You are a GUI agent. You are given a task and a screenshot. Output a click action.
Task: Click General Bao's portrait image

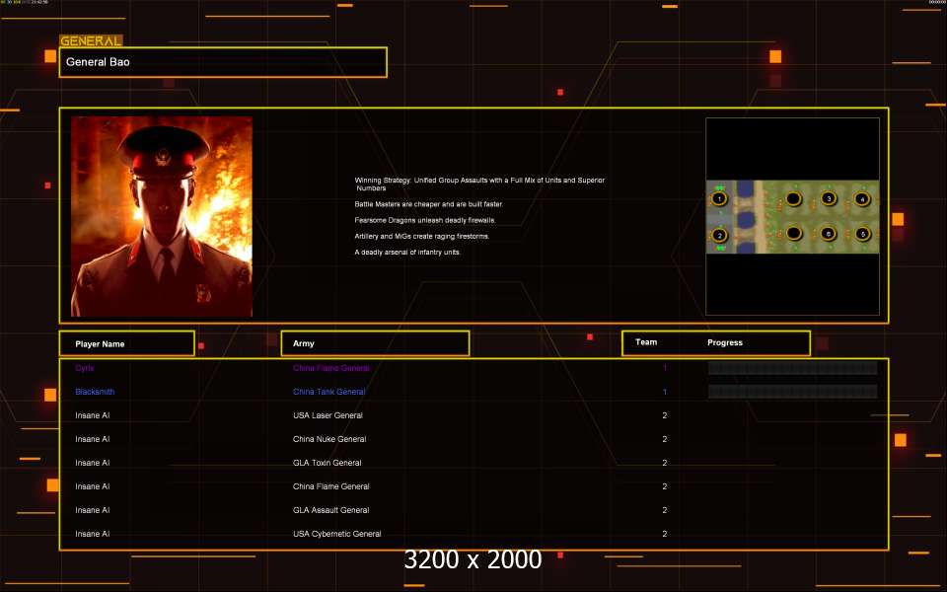pyautogui.click(x=162, y=216)
